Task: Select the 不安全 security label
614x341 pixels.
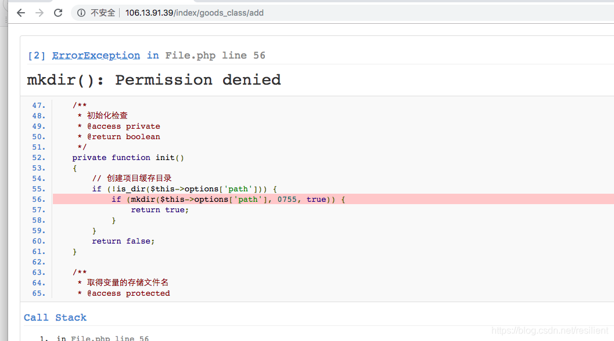Action: [103, 13]
